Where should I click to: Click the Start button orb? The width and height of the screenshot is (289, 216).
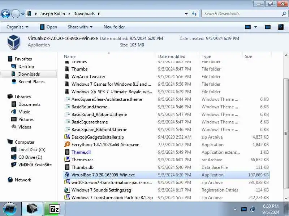click(10, 209)
